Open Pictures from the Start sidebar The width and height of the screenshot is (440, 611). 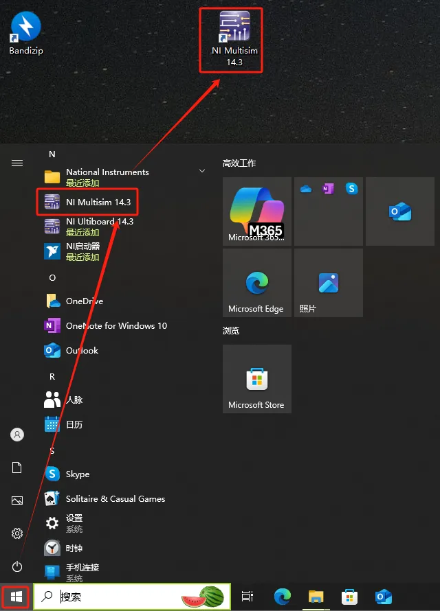(x=17, y=500)
